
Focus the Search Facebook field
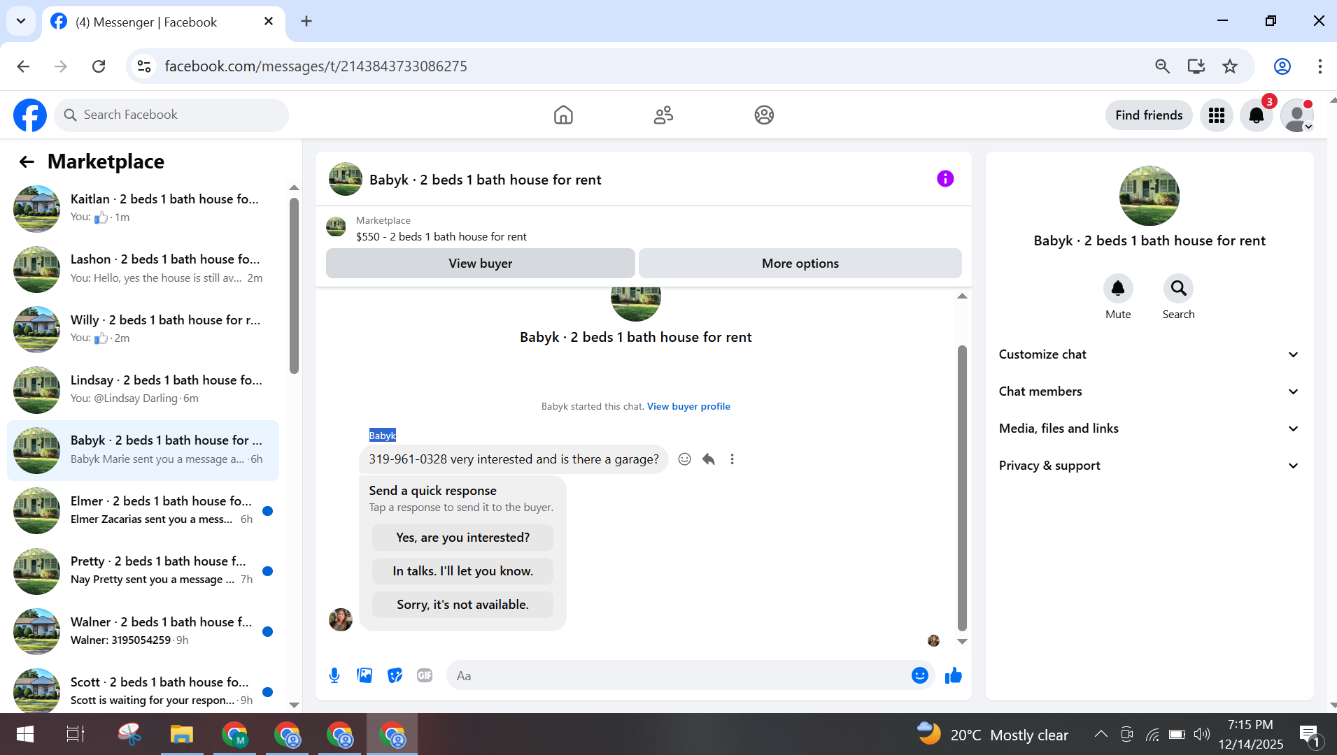click(x=171, y=115)
